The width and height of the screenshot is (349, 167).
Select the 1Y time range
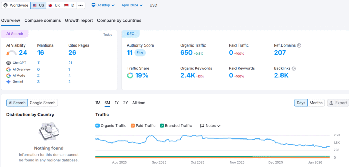117,103
